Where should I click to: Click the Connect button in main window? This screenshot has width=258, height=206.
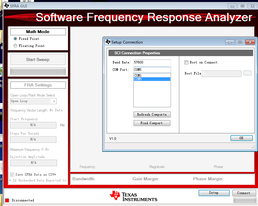tap(244, 193)
